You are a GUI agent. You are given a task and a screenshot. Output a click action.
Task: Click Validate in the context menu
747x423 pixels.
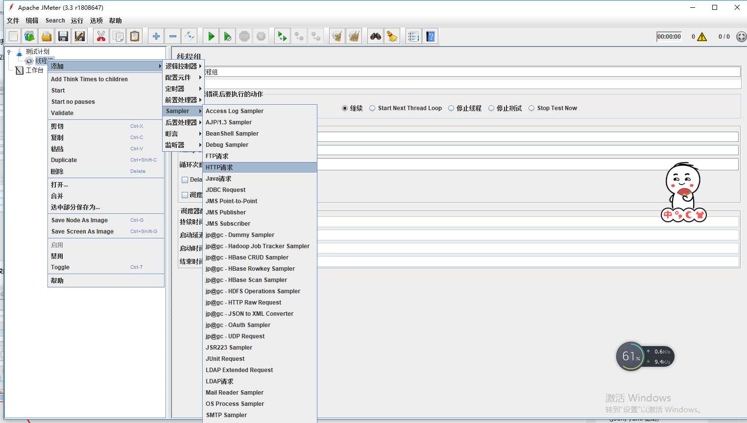(106, 113)
